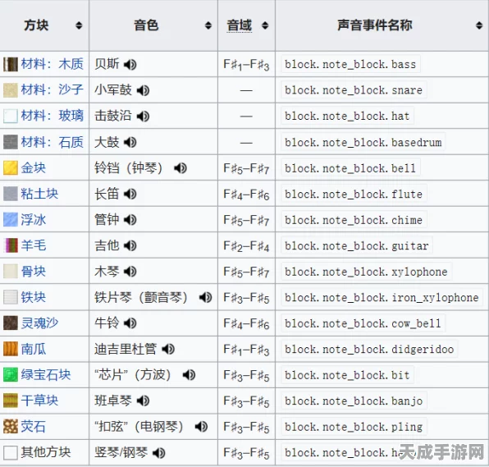489x467 pixels.
Task: Play the 贝斯 bass sound sample
Action: [130, 65]
